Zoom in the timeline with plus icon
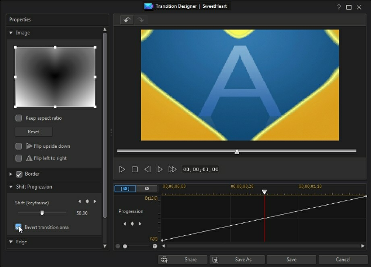371x267 pixels. 155,246
